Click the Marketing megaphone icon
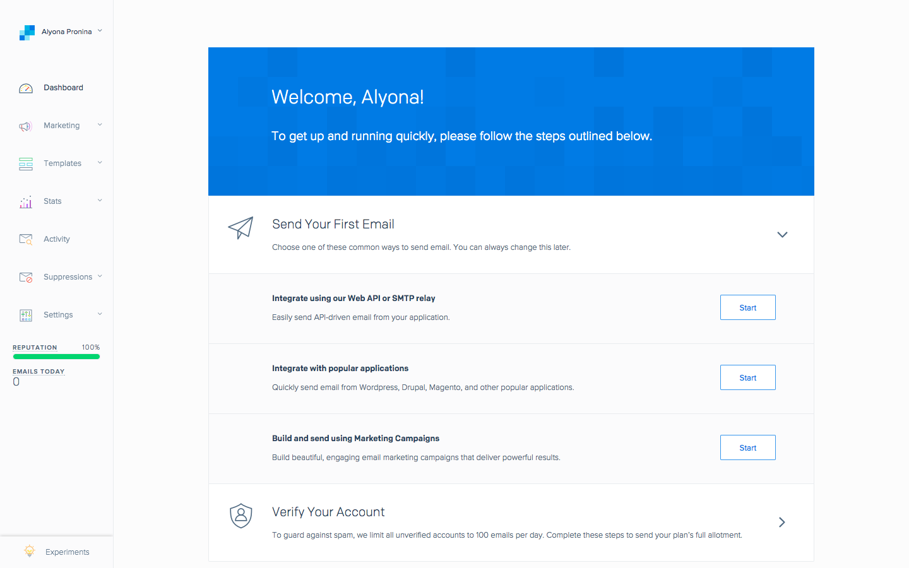Image resolution: width=909 pixels, height=568 pixels. [x=25, y=126]
